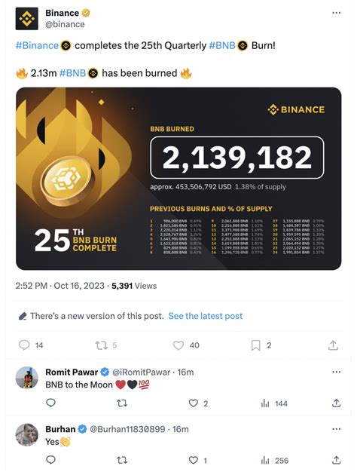
Task: Repost the Binance BNB burn post
Action: point(102,345)
